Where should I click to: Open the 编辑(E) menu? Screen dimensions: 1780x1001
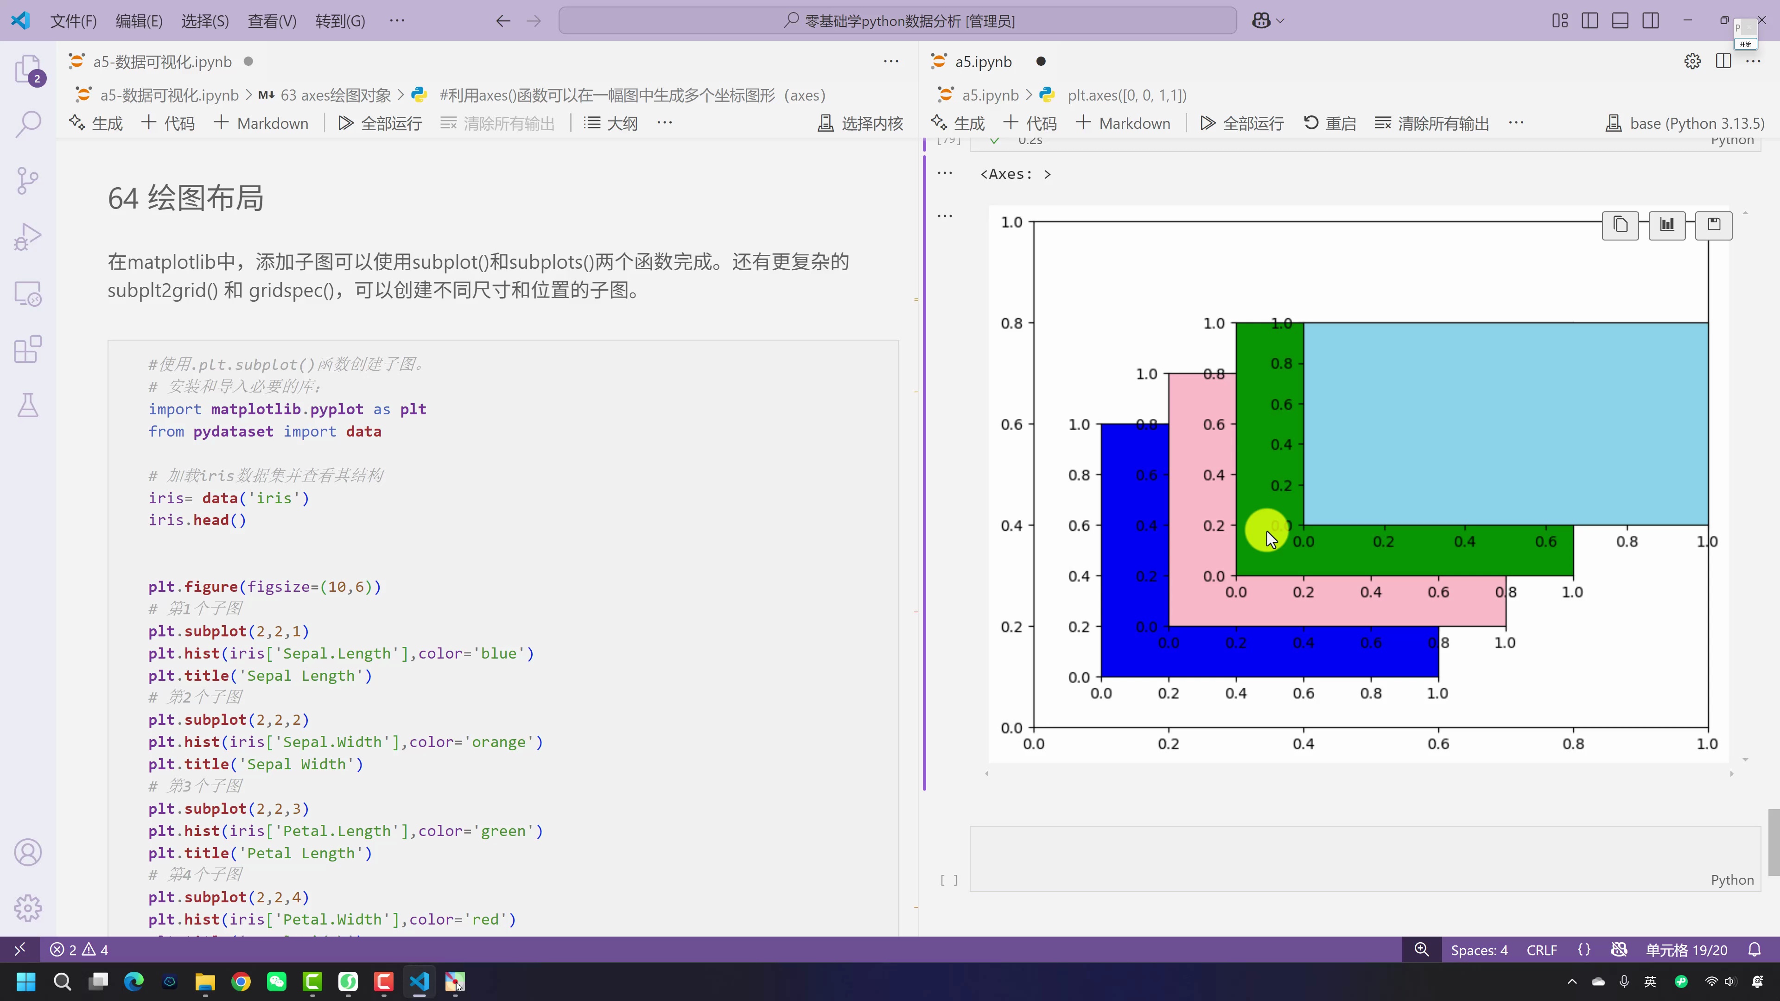(x=139, y=21)
